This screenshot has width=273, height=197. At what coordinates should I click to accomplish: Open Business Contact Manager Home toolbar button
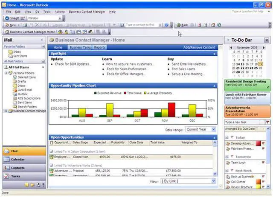tap(30, 32)
